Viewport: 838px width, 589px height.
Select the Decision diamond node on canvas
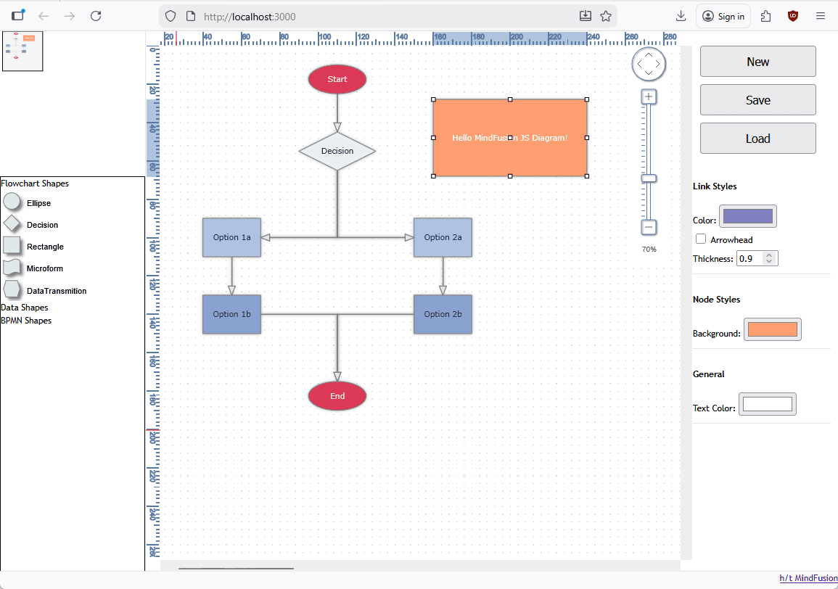click(x=337, y=152)
